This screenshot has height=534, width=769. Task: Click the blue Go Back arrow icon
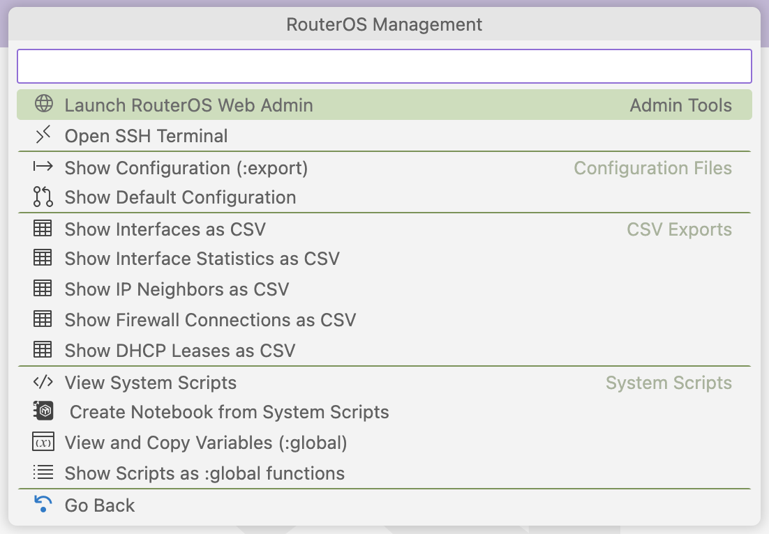pos(43,504)
